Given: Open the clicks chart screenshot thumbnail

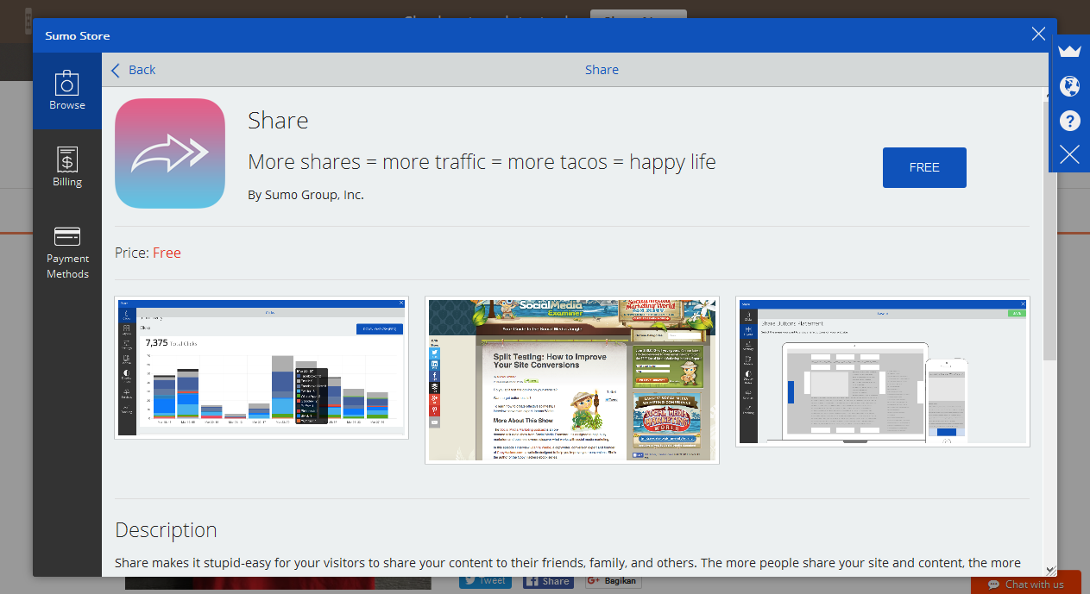Looking at the screenshot, I should click(x=261, y=368).
